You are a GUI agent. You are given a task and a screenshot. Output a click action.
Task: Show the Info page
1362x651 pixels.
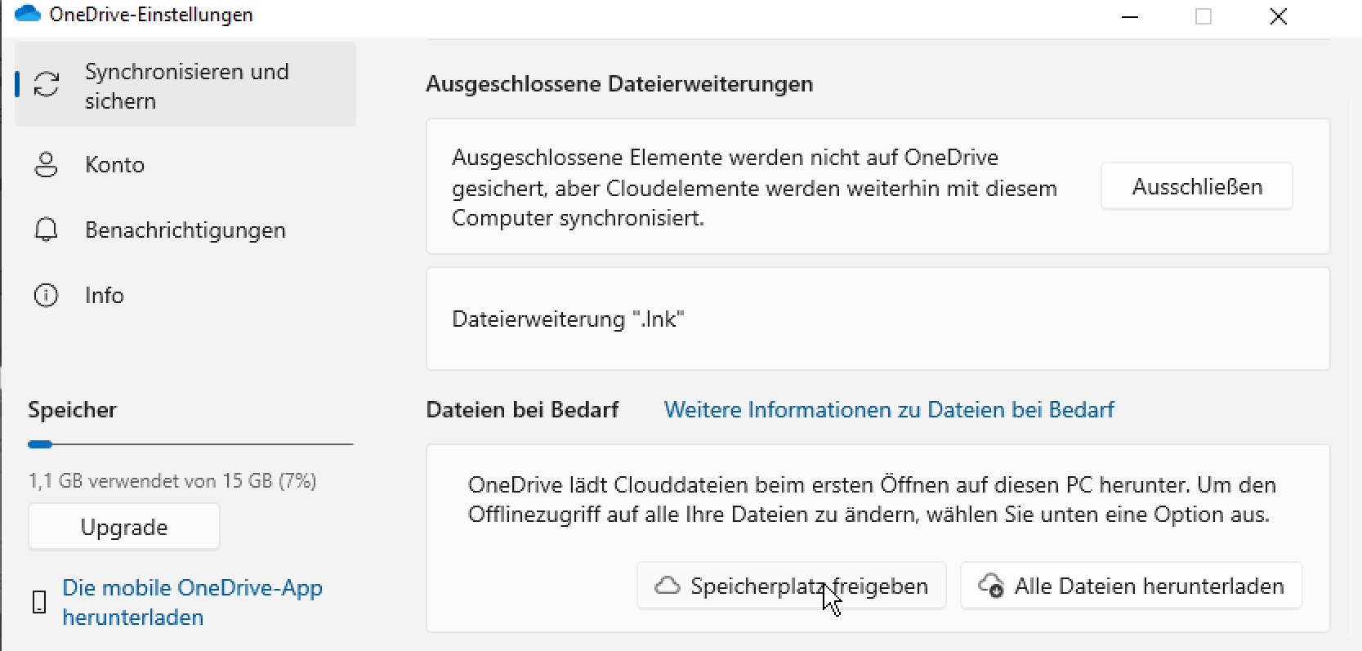coord(105,295)
